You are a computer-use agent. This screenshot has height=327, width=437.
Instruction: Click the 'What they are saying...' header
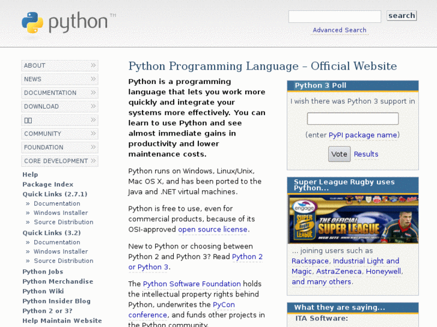[353, 308]
